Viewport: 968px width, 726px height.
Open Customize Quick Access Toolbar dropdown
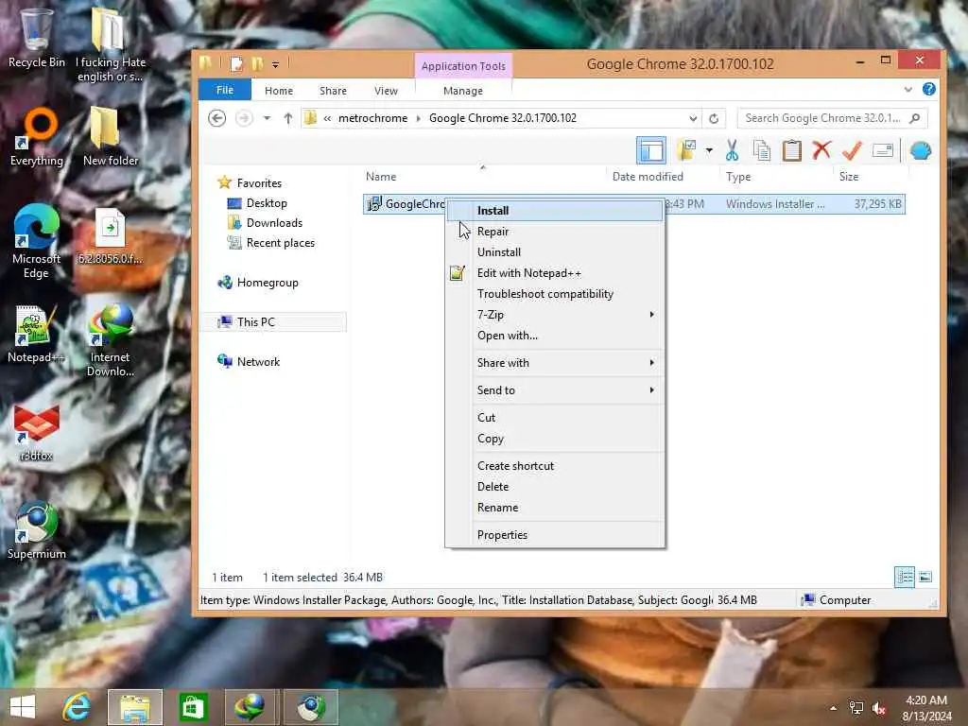(275, 64)
